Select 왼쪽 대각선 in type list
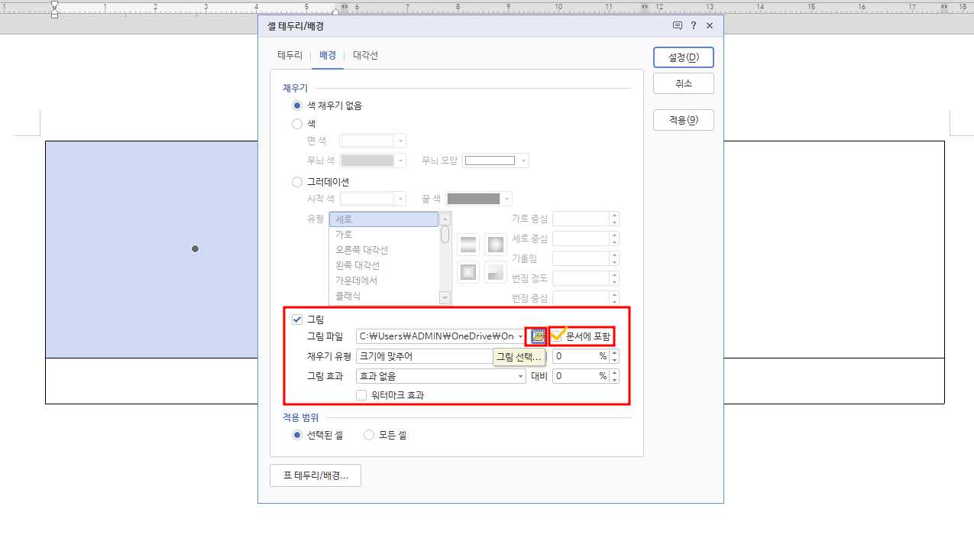Viewport: 974px width, 558px height. pos(384,265)
